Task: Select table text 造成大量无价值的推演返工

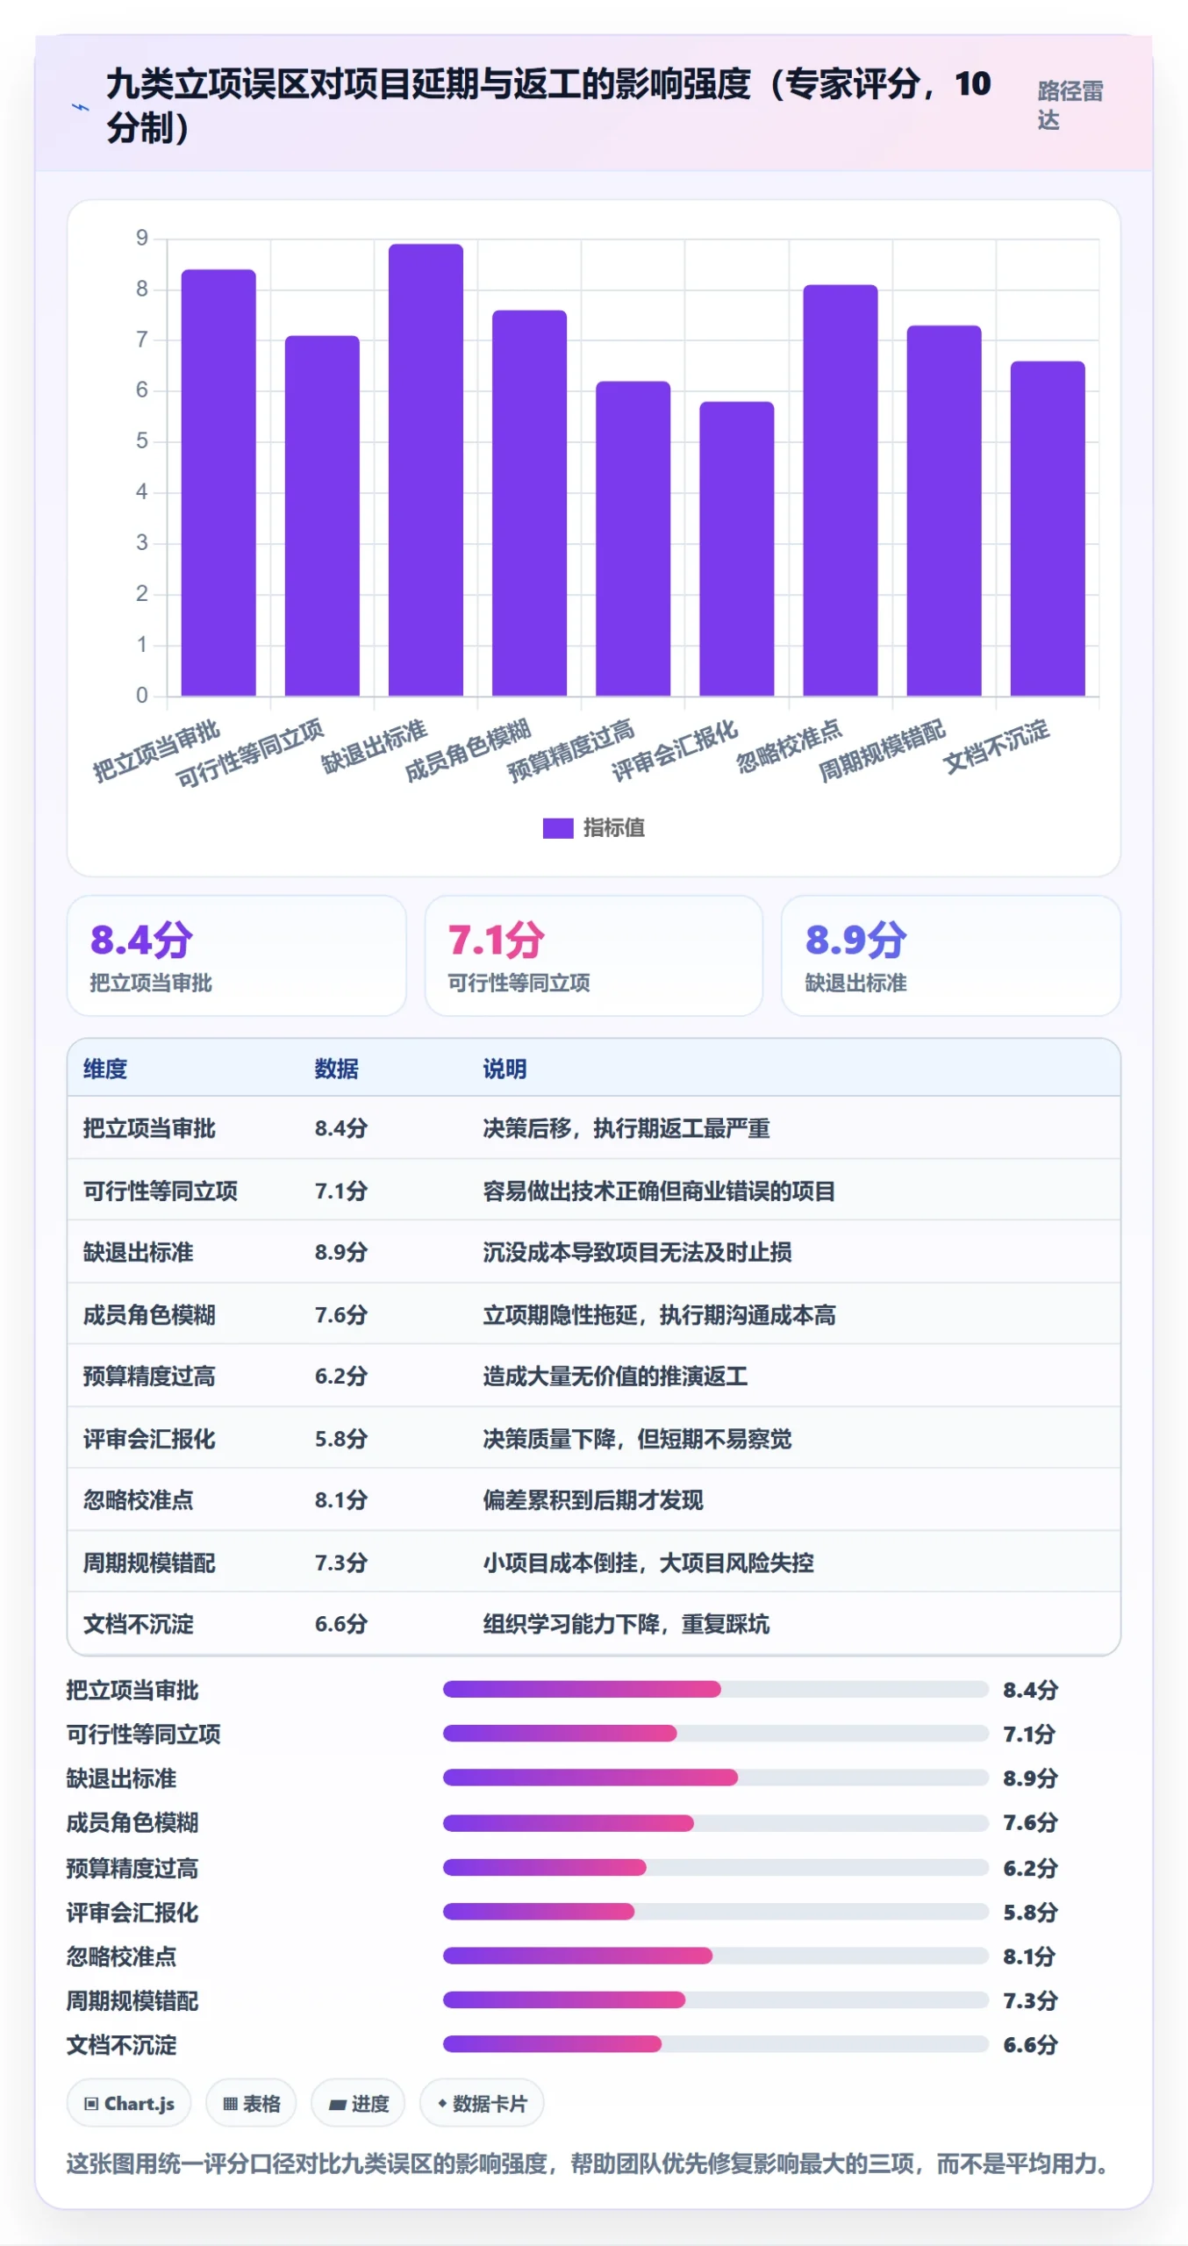Action: pyautogui.click(x=615, y=1376)
